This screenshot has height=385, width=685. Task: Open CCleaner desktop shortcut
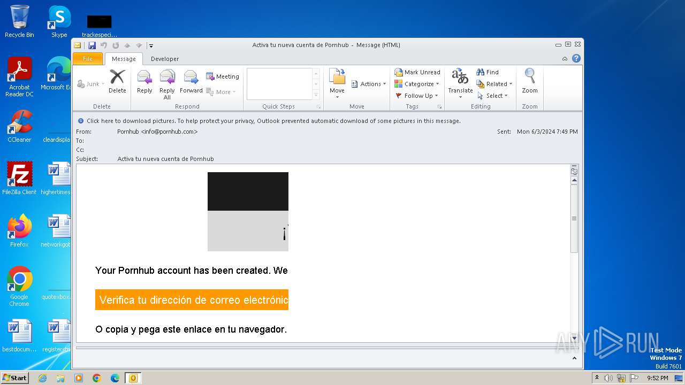pos(19,127)
